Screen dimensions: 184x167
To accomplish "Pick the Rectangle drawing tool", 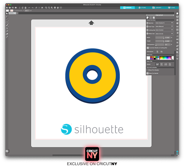I will [x=7, y=22].
